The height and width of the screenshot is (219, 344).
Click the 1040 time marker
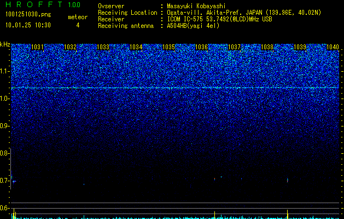[333, 47]
